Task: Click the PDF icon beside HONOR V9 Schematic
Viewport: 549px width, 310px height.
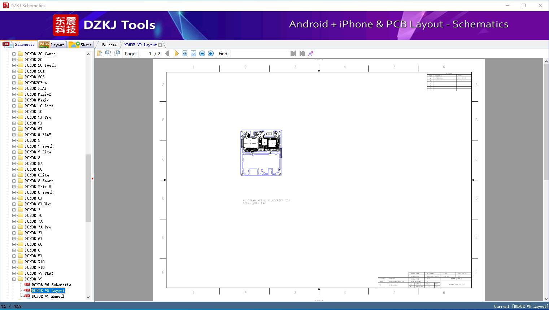Action: (27, 285)
